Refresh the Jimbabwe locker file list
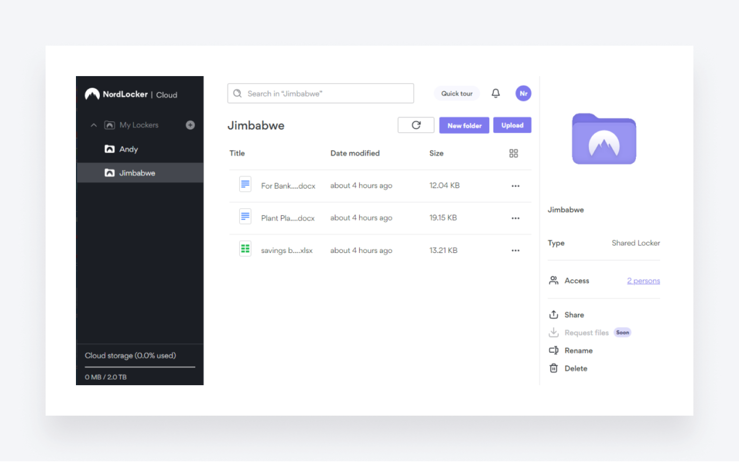Screen dimensions: 739x467 416,125
